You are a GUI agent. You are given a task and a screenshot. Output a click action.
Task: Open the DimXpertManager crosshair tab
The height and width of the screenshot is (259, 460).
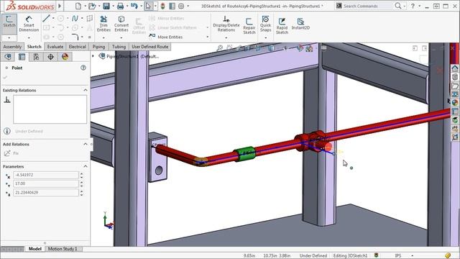coord(50,57)
